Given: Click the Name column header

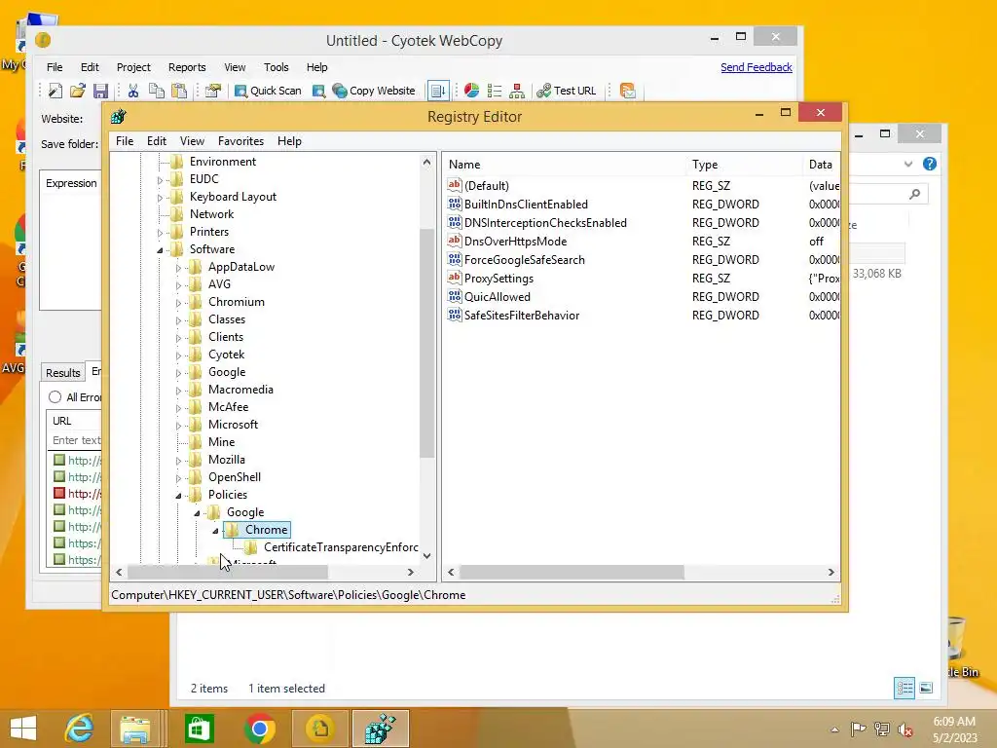Looking at the screenshot, I should (x=565, y=164).
